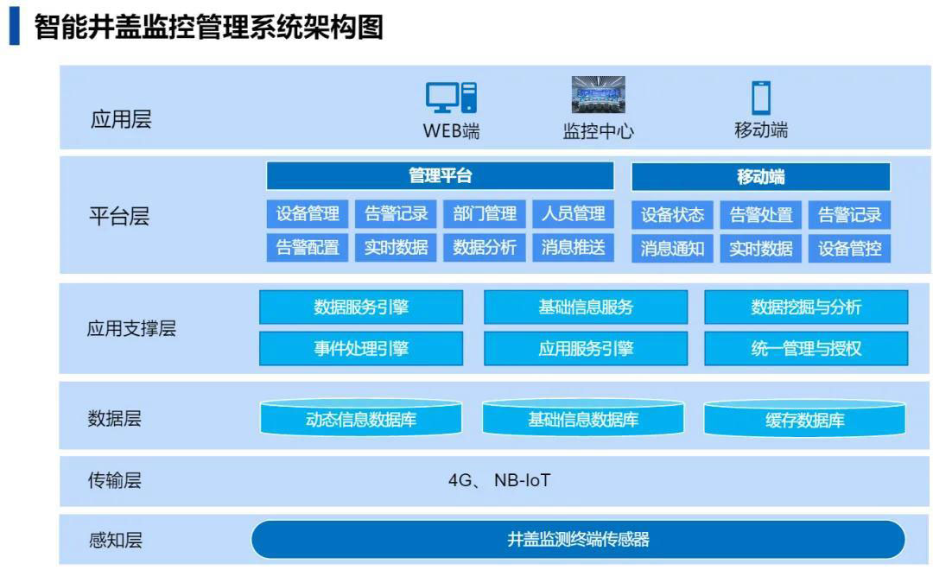Select the blue 移动端 header bar
Image resolution: width=933 pixels, height=570 pixels.
click(x=760, y=177)
